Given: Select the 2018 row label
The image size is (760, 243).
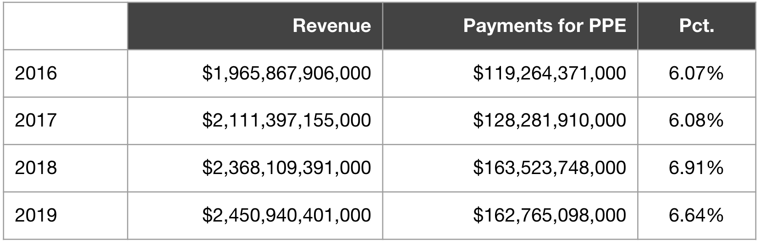Looking at the screenshot, I should tap(36, 168).
